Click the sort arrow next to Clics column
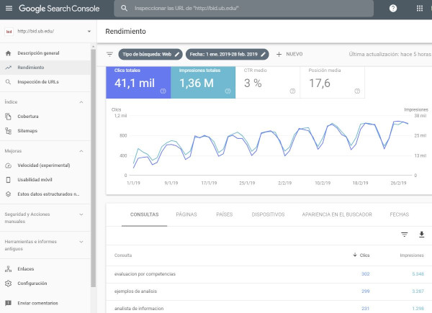The height and width of the screenshot is (313, 432). point(355,255)
